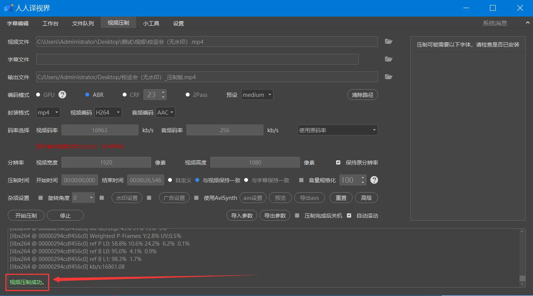Select 2Pass encoding mode
Viewport: 533px width, 296px height.
pyautogui.click(x=188, y=95)
